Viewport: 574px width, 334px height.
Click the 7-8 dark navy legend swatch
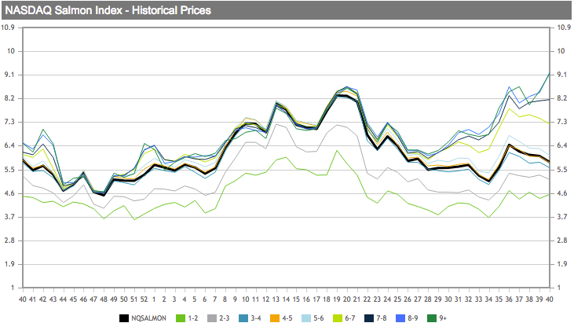pyautogui.click(x=369, y=318)
